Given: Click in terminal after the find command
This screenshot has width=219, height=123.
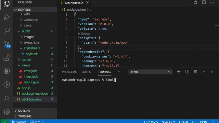Looking at the screenshot, I should click(115, 80).
